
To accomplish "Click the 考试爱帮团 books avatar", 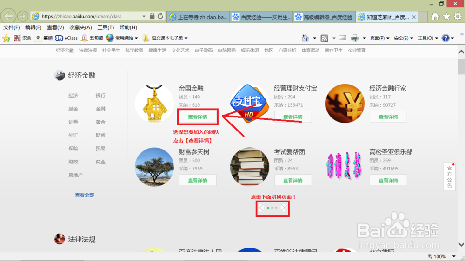I will (249, 167).
